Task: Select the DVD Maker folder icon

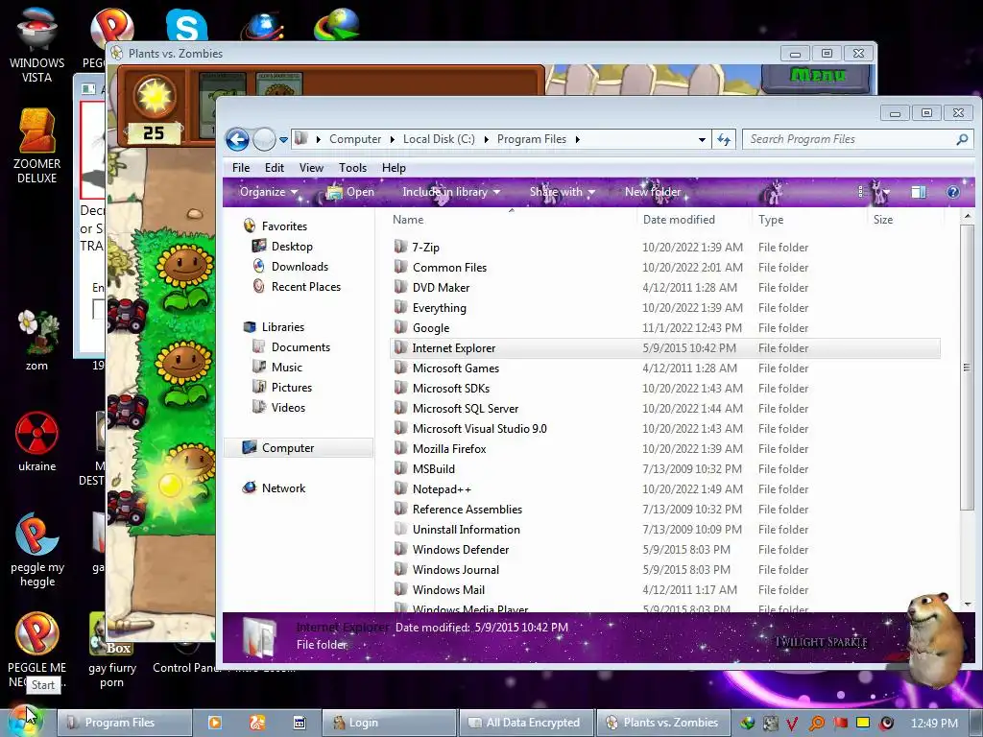Action: 400,288
